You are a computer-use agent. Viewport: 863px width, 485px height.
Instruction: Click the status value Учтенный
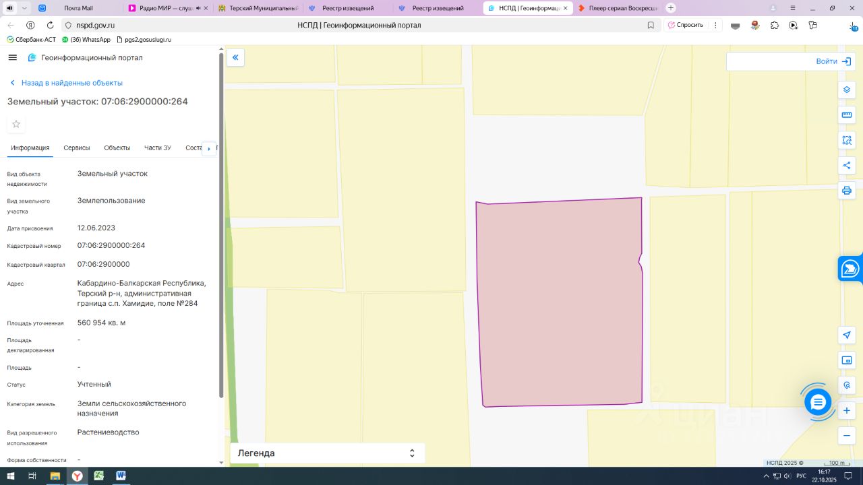click(94, 385)
